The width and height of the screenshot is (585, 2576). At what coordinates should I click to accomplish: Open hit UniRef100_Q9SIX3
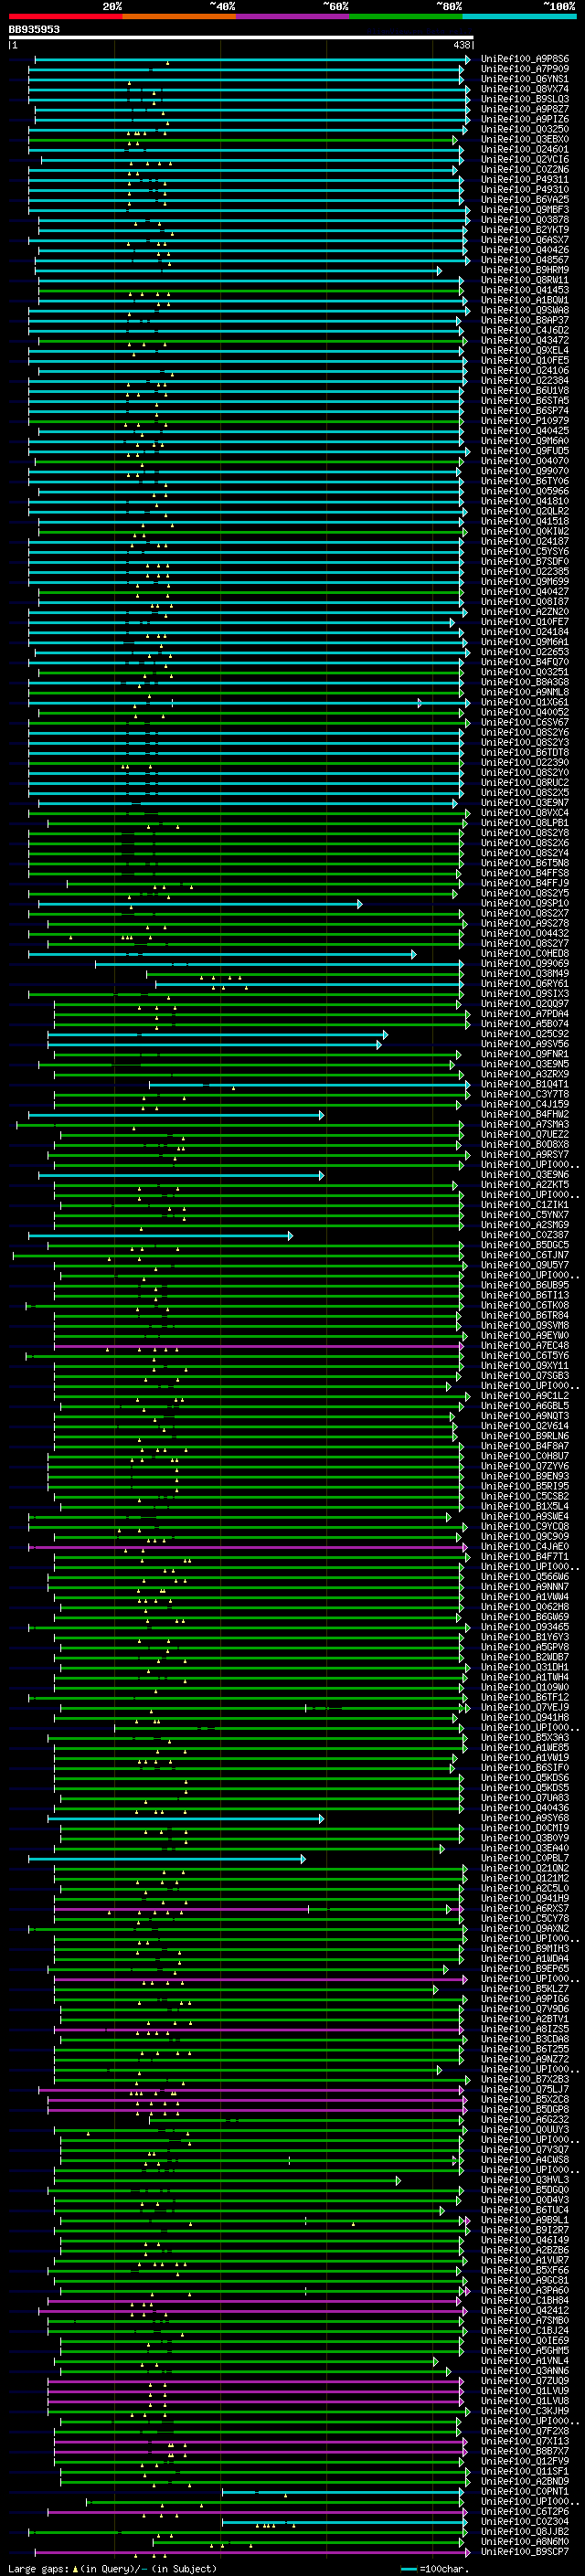coord(524,994)
